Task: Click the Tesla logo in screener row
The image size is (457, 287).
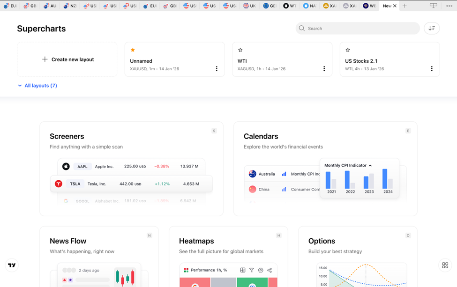Action: (x=58, y=184)
